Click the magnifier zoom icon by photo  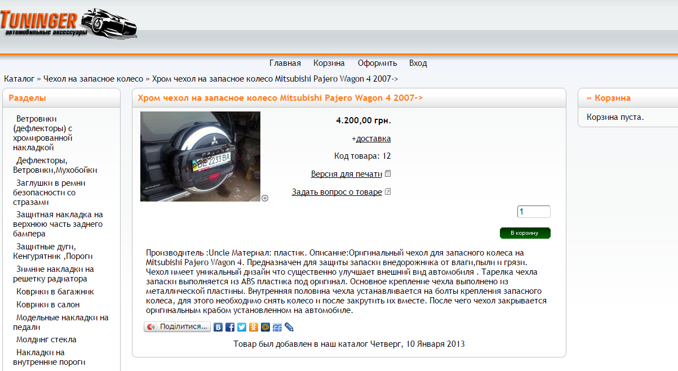click(265, 198)
